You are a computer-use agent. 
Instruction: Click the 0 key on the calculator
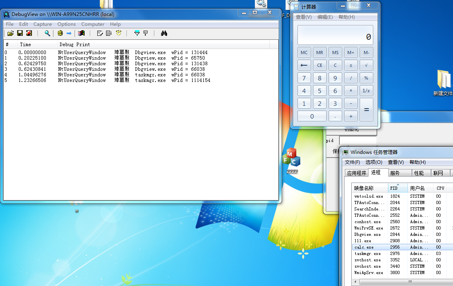click(x=312, y=116)
